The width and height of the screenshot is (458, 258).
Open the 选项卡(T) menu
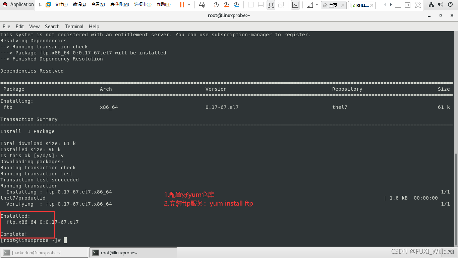[143, 5]
